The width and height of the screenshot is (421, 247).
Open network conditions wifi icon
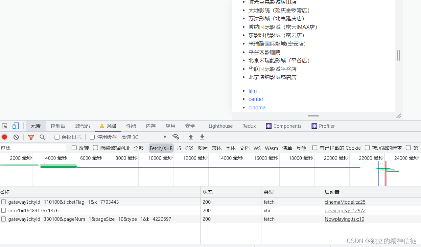coord(176,137)
